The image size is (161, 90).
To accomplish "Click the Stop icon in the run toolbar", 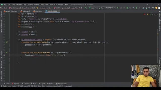I will click(139, 8).
